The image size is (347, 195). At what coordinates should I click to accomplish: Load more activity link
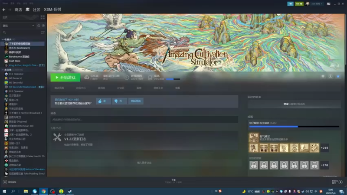click(x=144, y=163)
